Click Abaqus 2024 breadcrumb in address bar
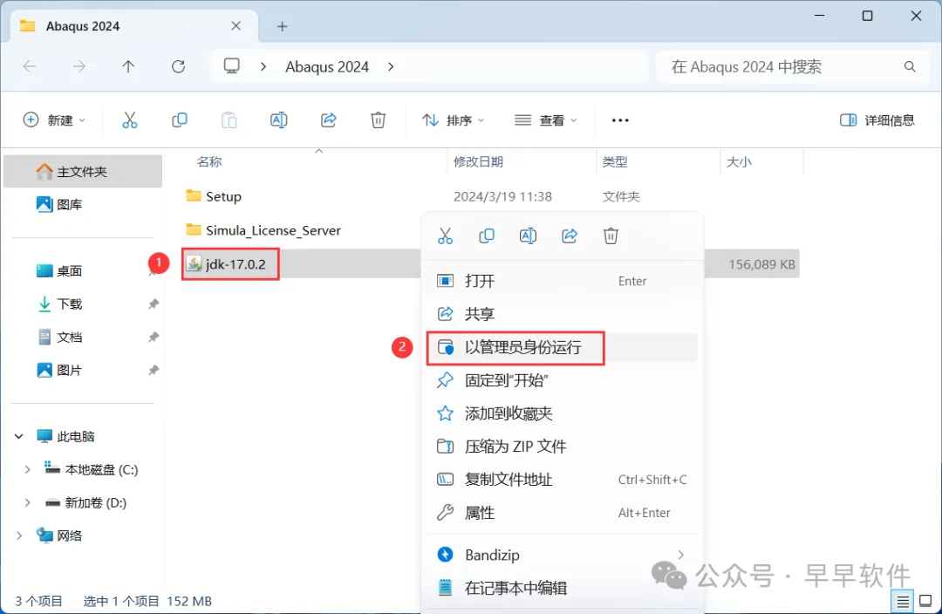 coord(327,66)
